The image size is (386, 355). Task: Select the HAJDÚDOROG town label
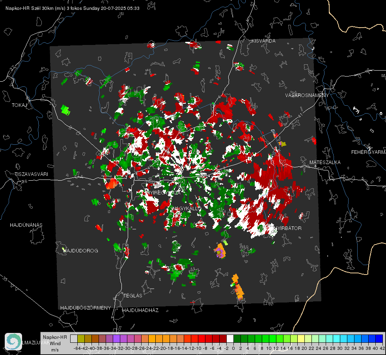point(81,250)
